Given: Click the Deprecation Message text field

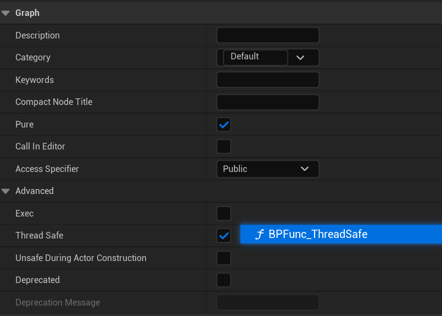Looking at the screenshot, I should (267, 302).
